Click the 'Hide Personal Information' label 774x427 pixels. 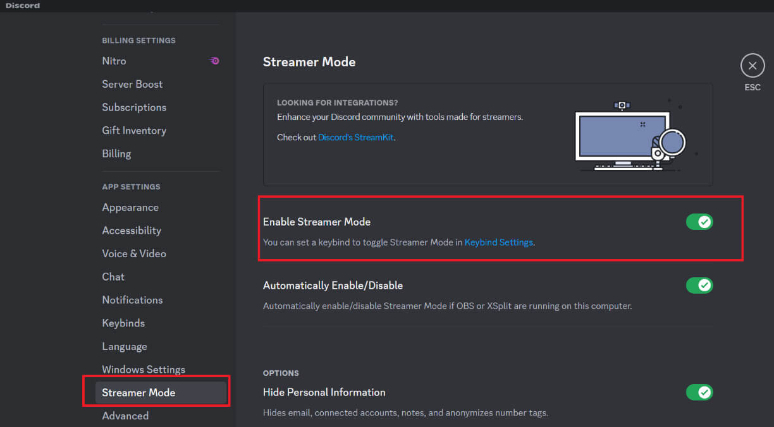pos(324,392)
